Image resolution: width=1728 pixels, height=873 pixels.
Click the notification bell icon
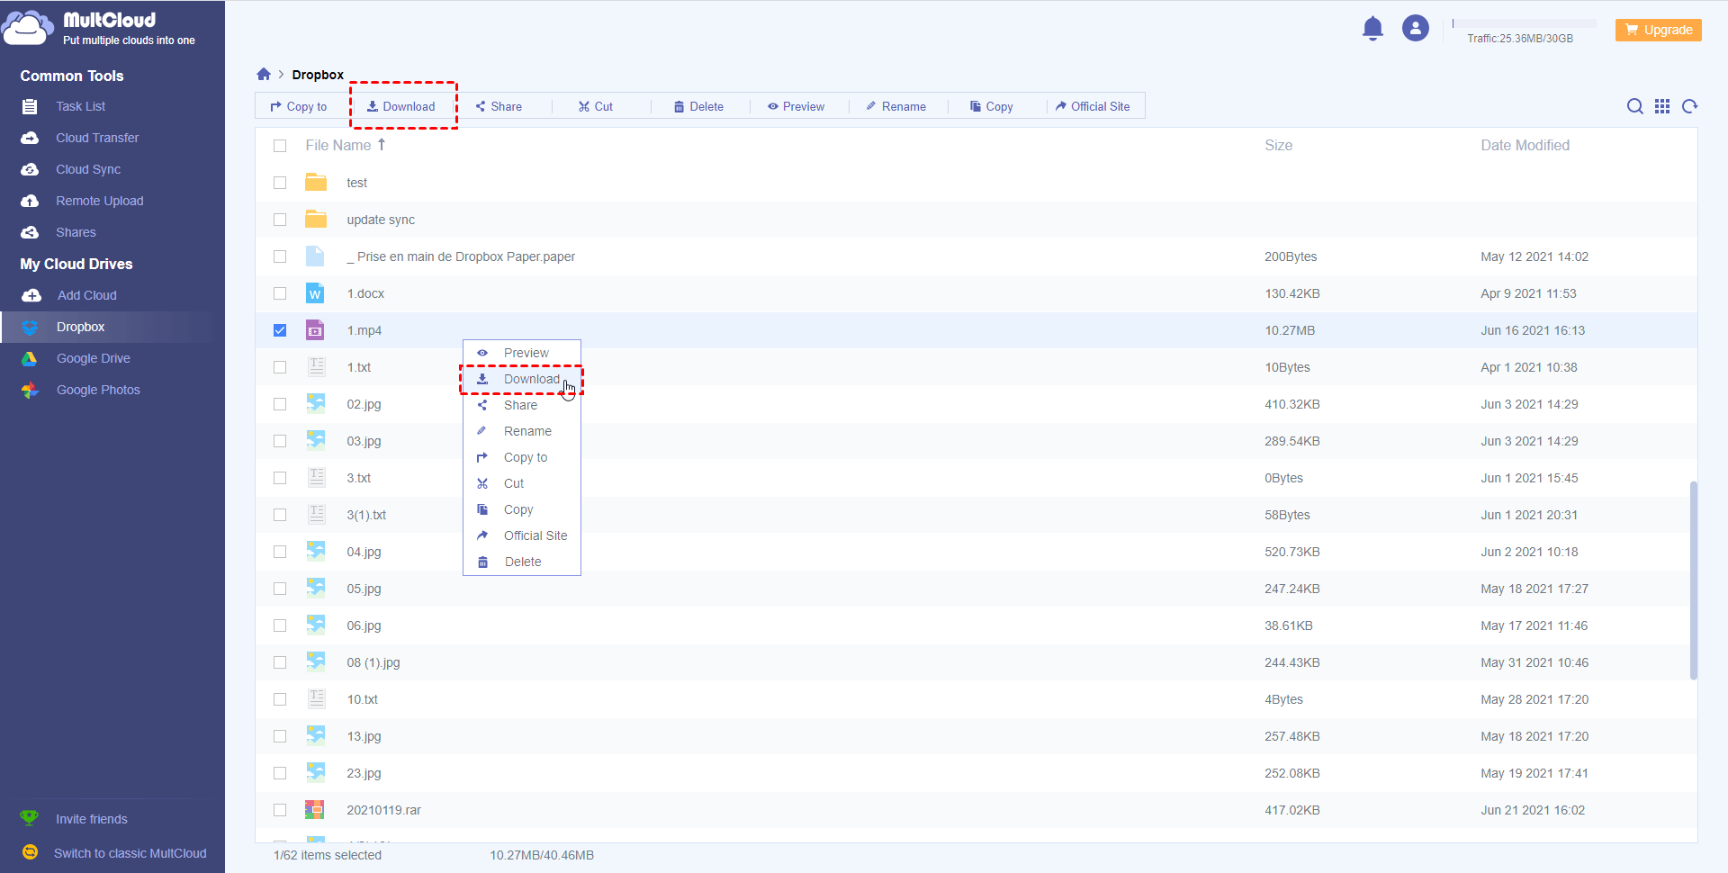pyautogui.click(x=1372, y=29)
